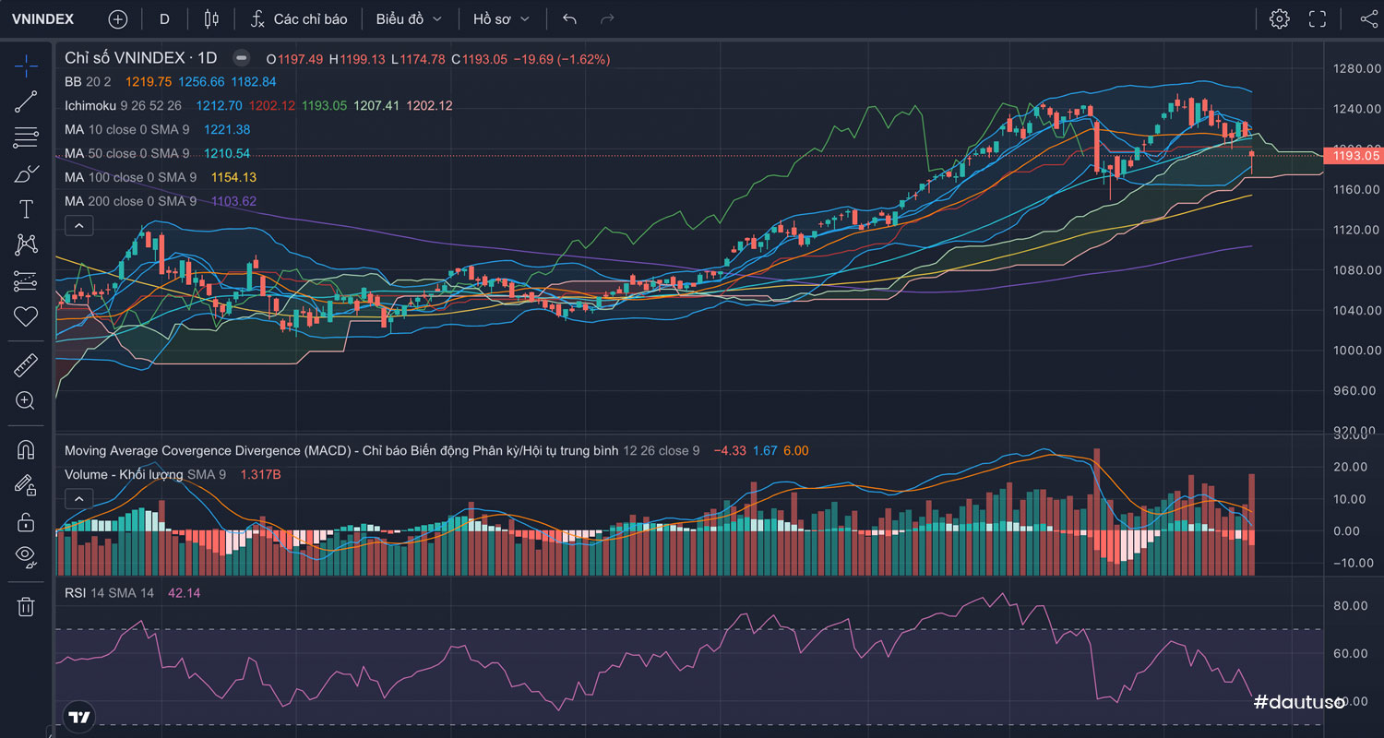
Task: Toggle magnet mode on the left toolbar
Action: [26, 450]
